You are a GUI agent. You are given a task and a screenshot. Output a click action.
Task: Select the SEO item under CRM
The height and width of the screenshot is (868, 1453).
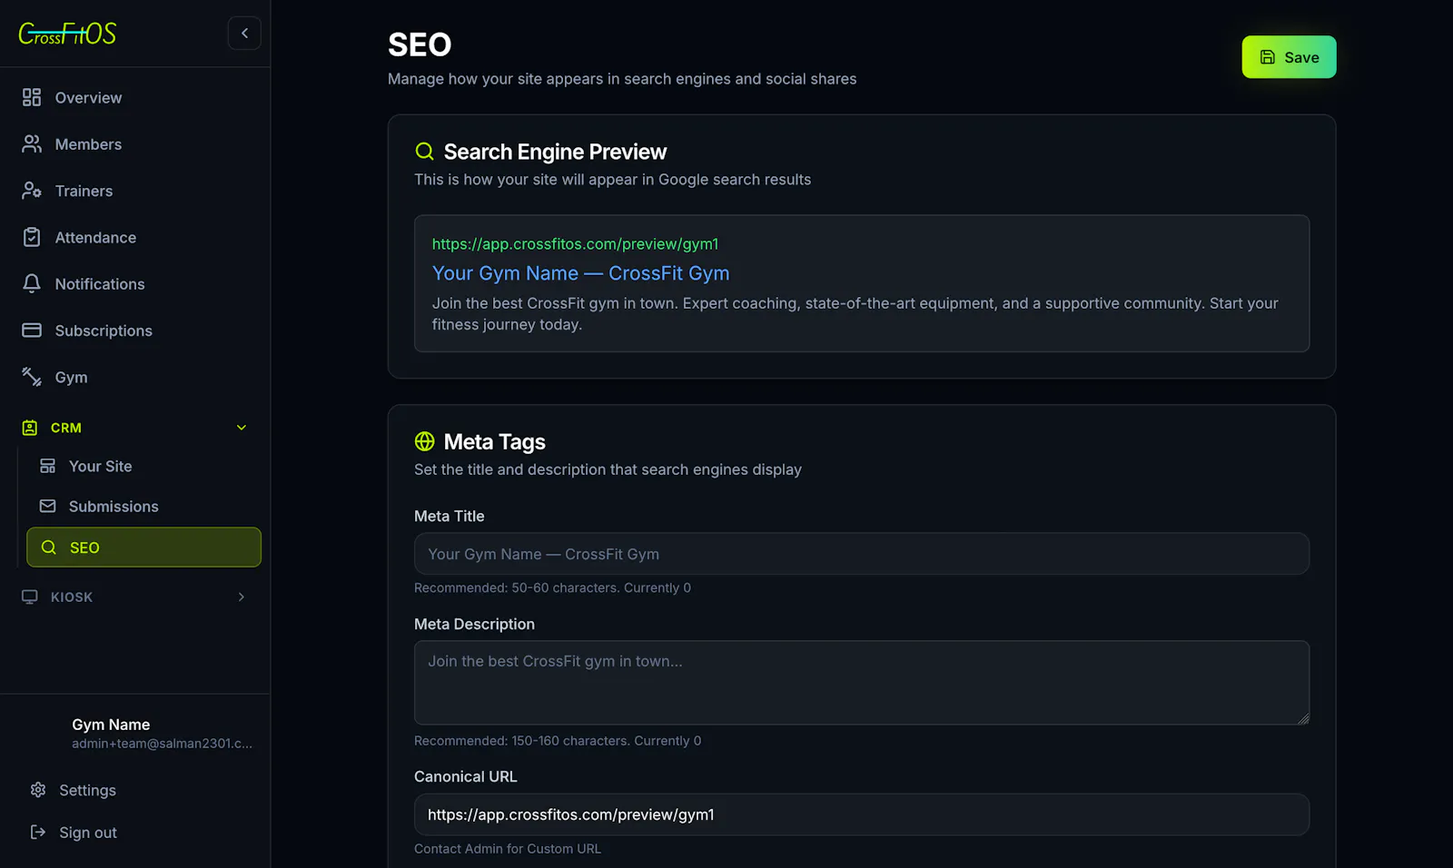point(143,547)
